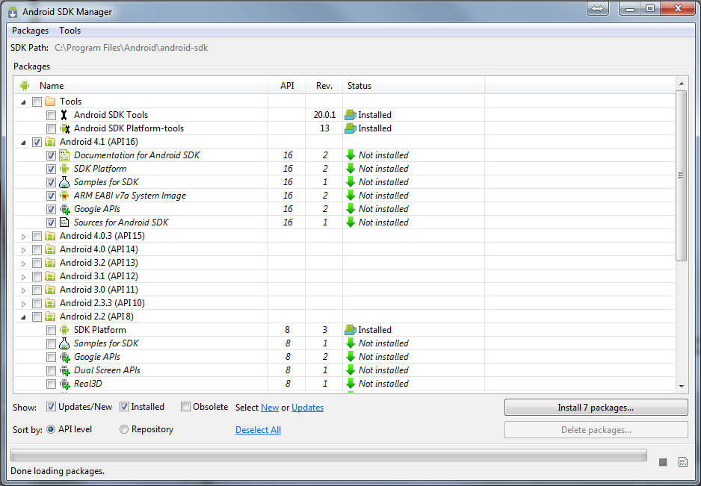This screenshot has height=486, width=701.
Task: Check the Installed show checkbox
Action: click(124, 407)
